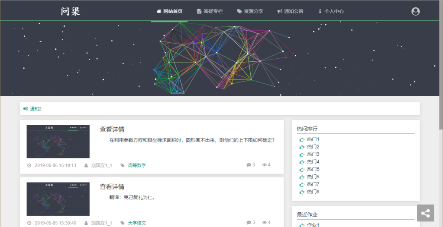Open the 热门2 ranking entry
Viewport: 443px width, 227px height.
click(x=313, y=147)
